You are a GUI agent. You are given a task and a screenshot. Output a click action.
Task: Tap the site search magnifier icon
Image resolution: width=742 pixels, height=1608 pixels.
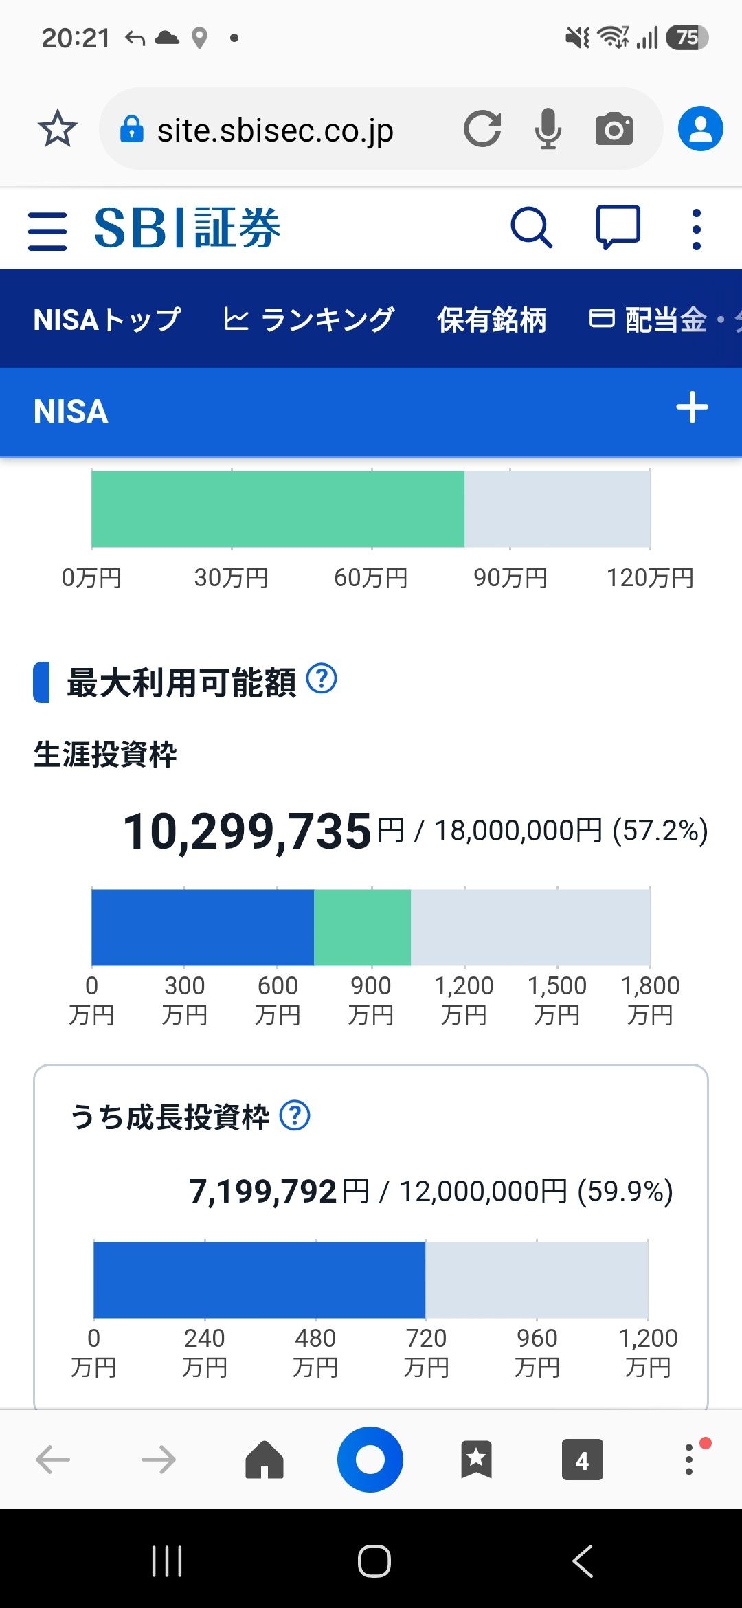[531, 227]
